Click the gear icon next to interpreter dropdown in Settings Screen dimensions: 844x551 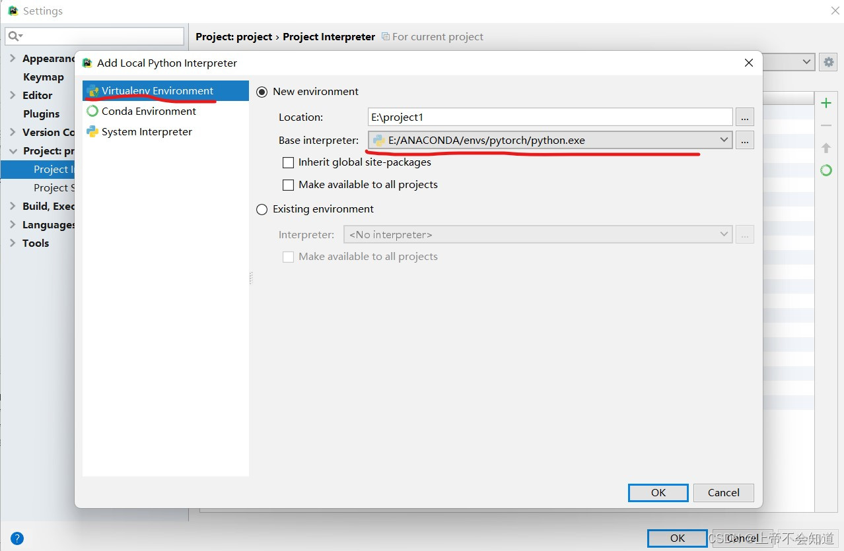pyautogui.click(x=827, y=62)
